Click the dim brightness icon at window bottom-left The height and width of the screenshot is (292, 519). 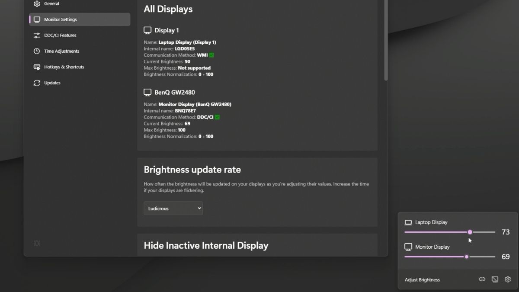click(37, 243)
